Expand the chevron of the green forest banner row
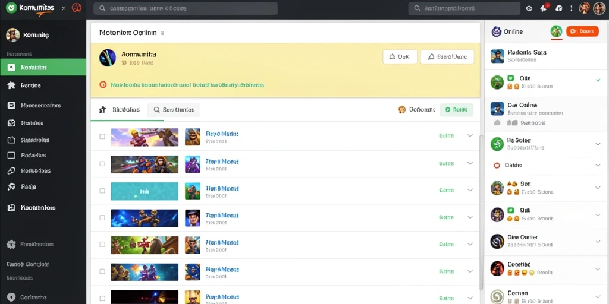Image resolution: width=609 pixels, height=304 pixels. click(470, 244)
